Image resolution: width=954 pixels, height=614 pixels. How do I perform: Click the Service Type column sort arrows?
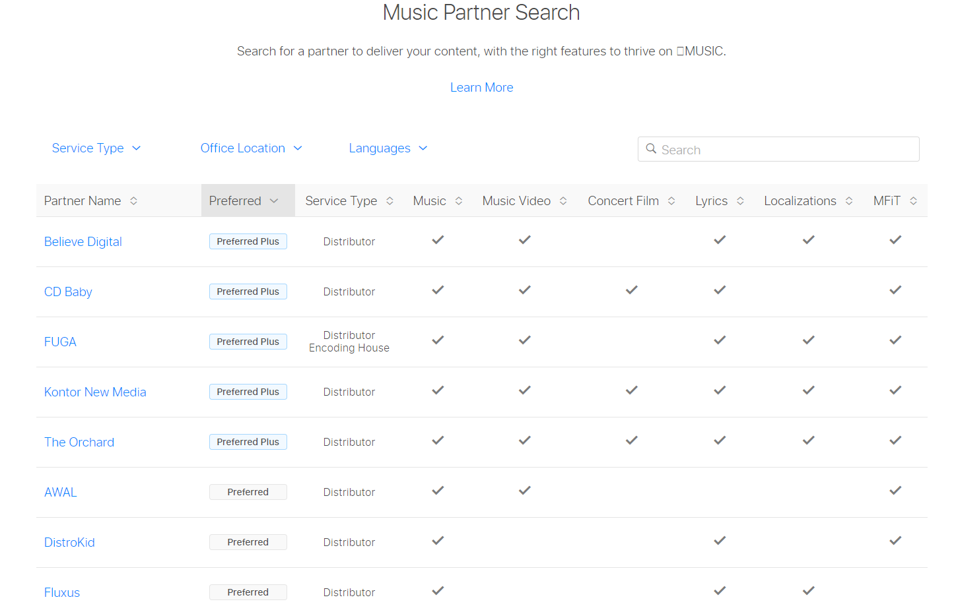(x=390, y=200)
